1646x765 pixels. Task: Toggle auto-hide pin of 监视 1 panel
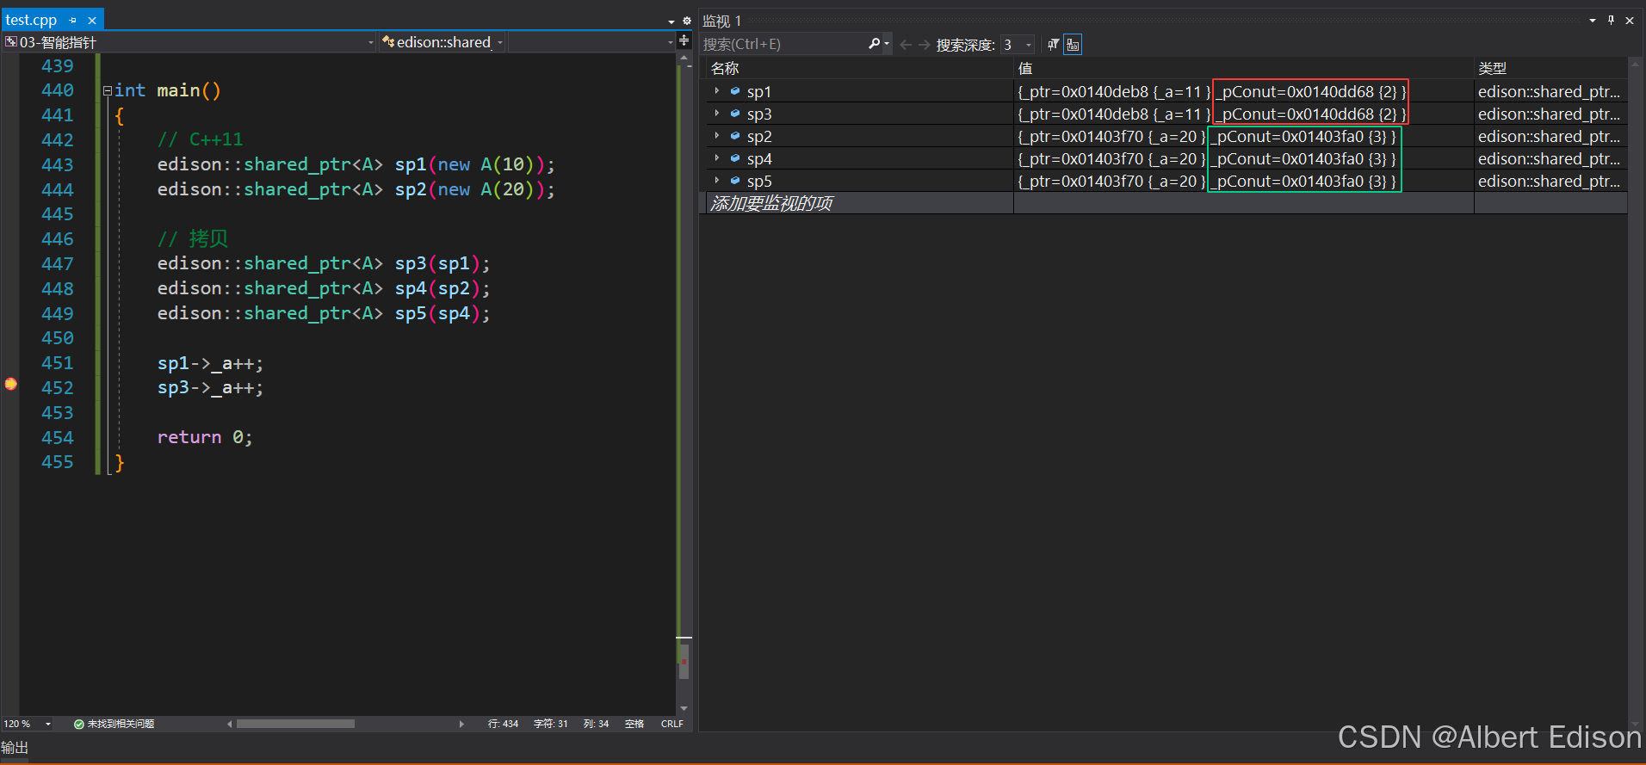point(1611,20)
